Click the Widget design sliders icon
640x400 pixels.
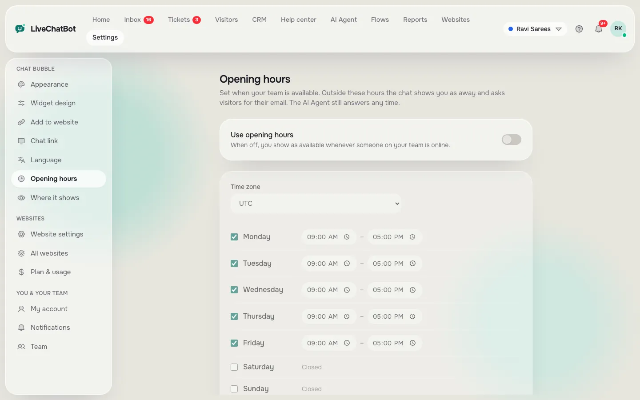(x=21, y=103)
